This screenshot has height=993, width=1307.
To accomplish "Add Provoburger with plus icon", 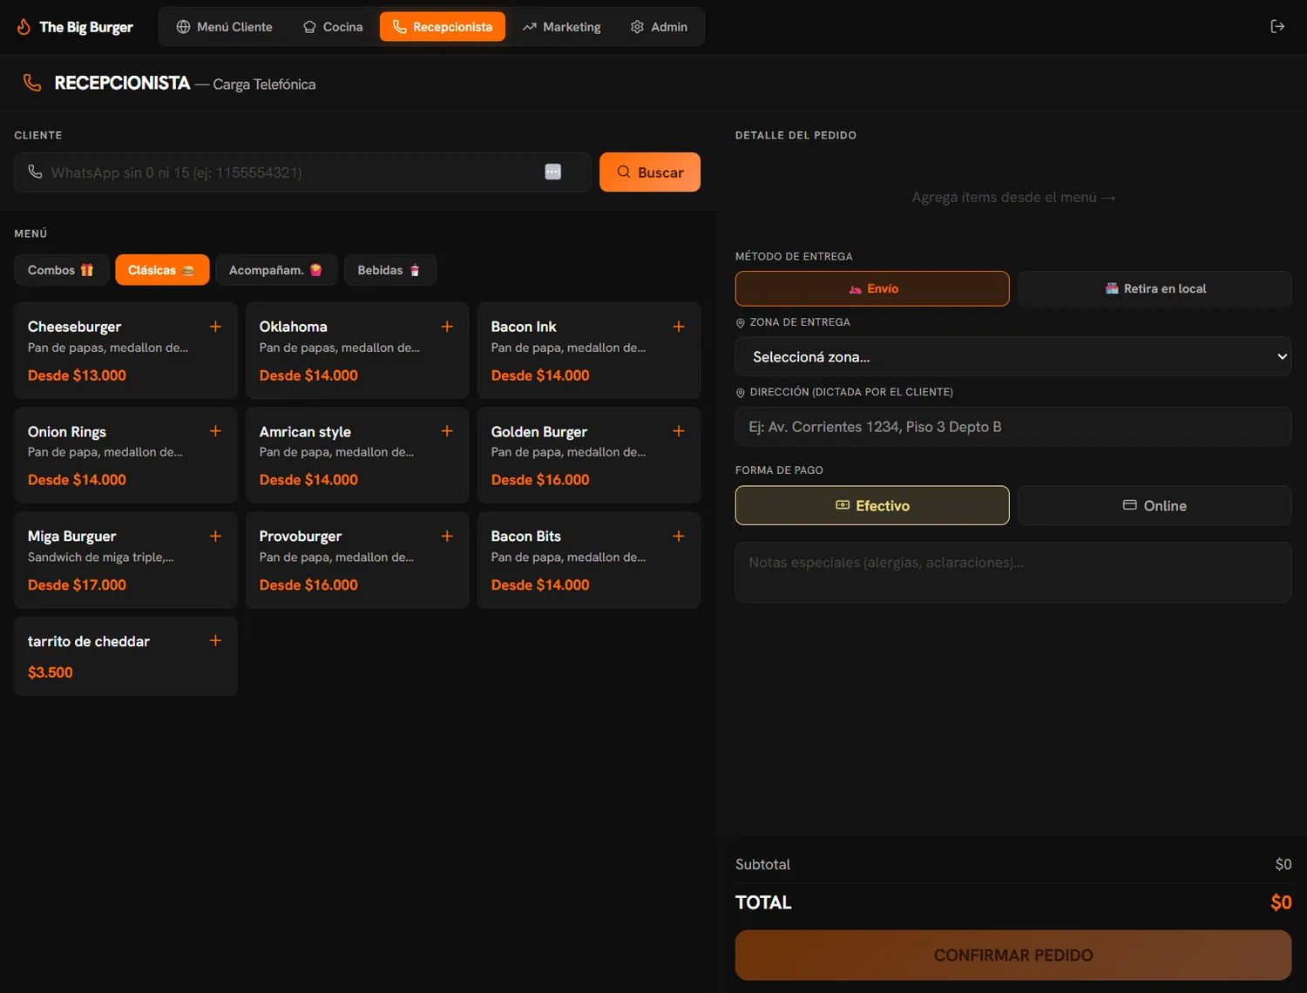I will pos(447,537).
